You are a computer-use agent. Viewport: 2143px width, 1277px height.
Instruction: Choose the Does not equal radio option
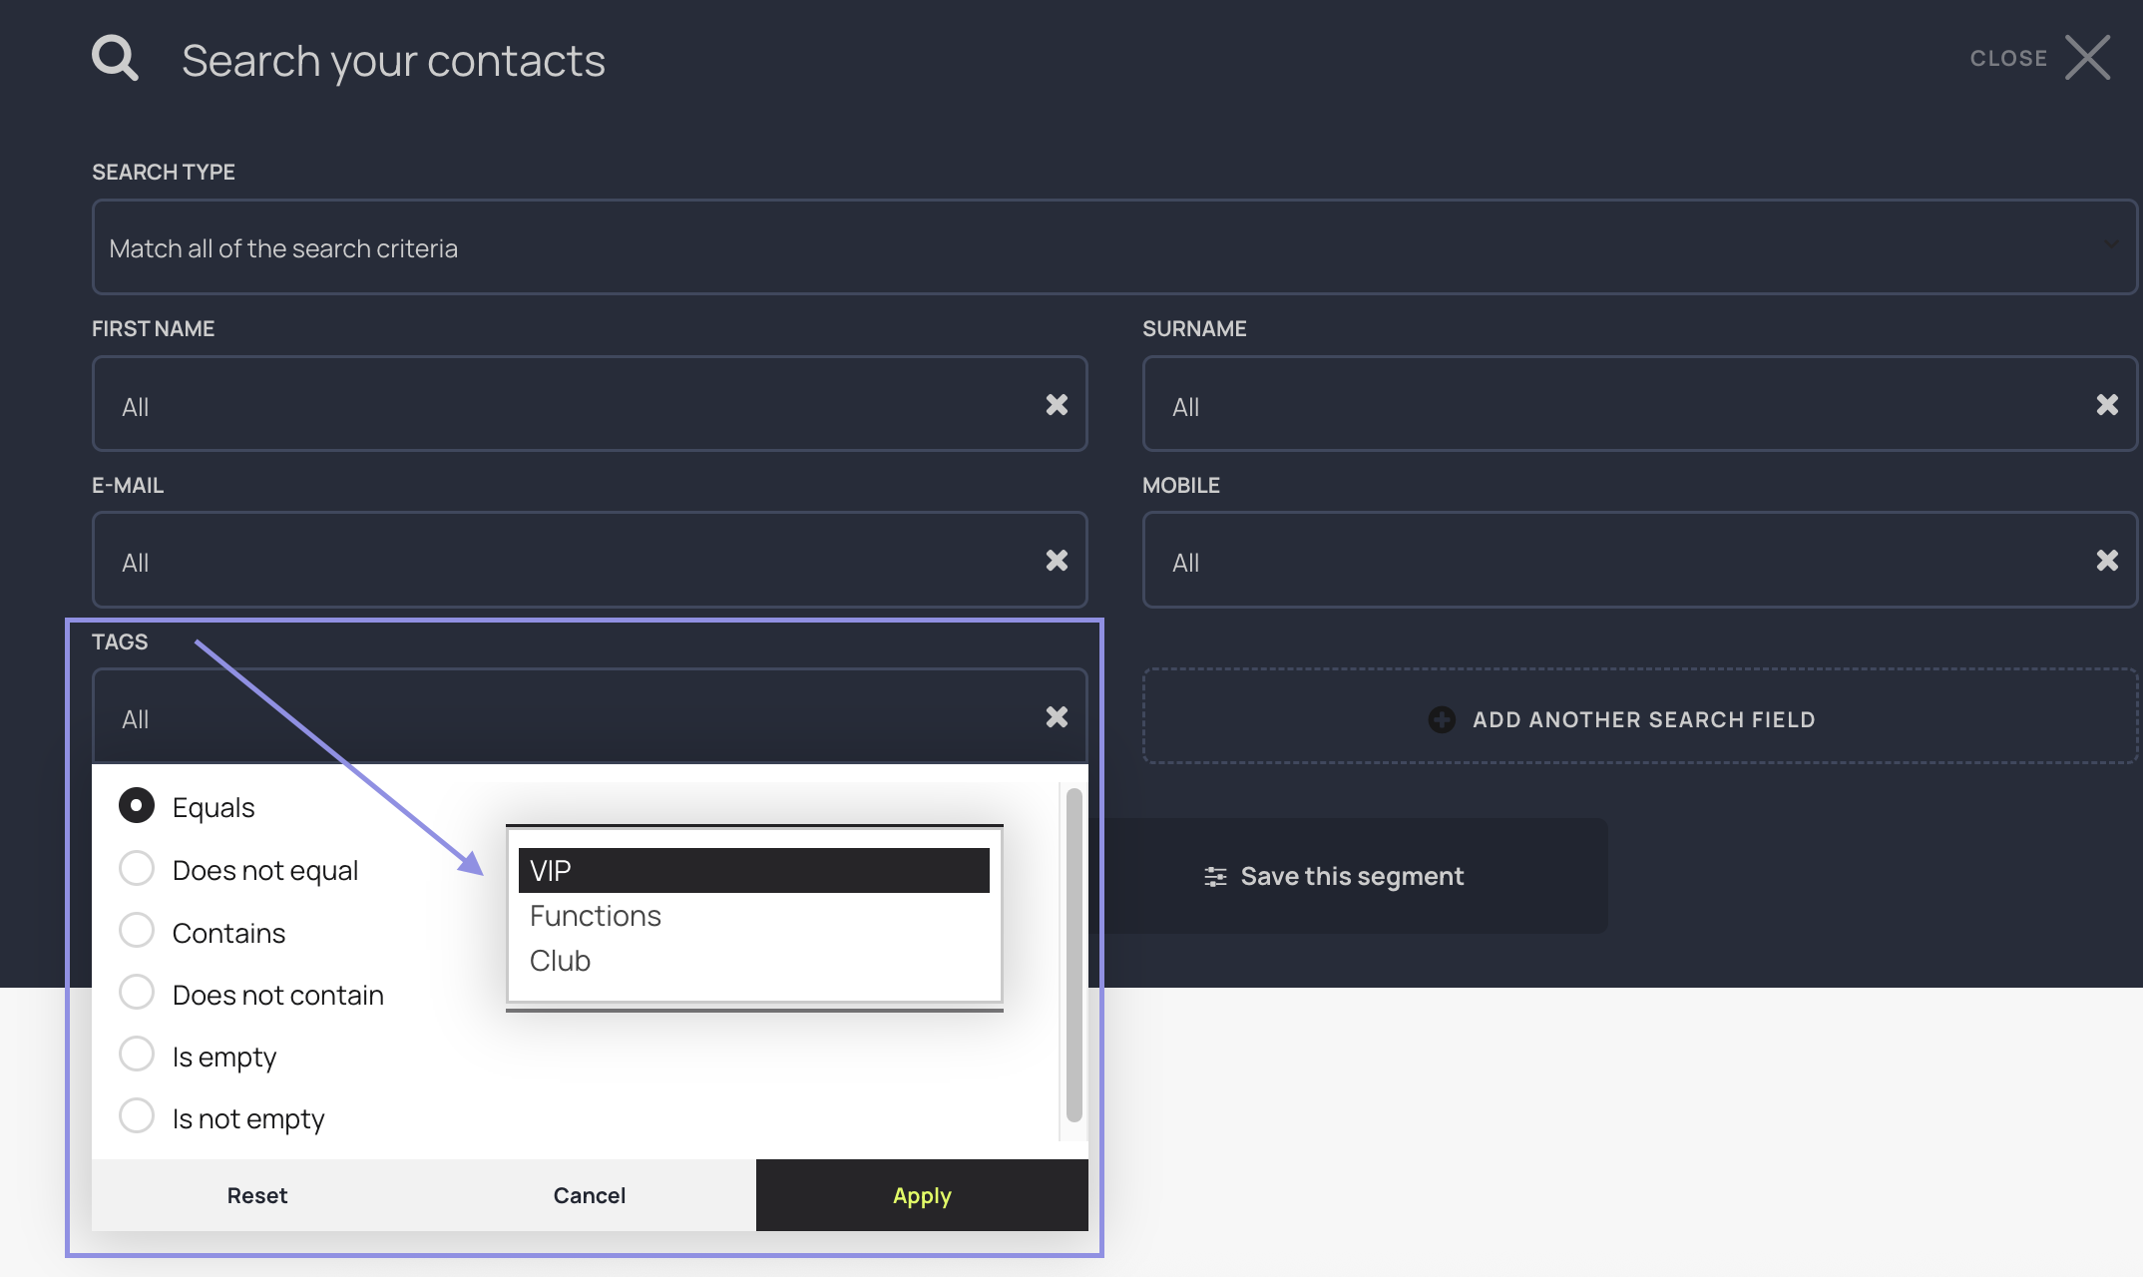point(137,869)
